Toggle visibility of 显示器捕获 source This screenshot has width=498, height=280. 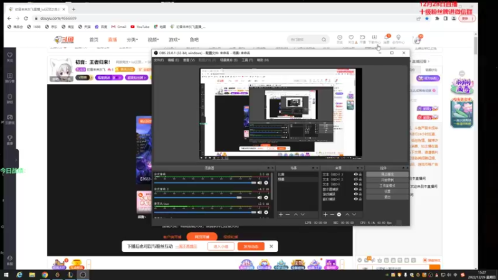click(x=355, y=189)
